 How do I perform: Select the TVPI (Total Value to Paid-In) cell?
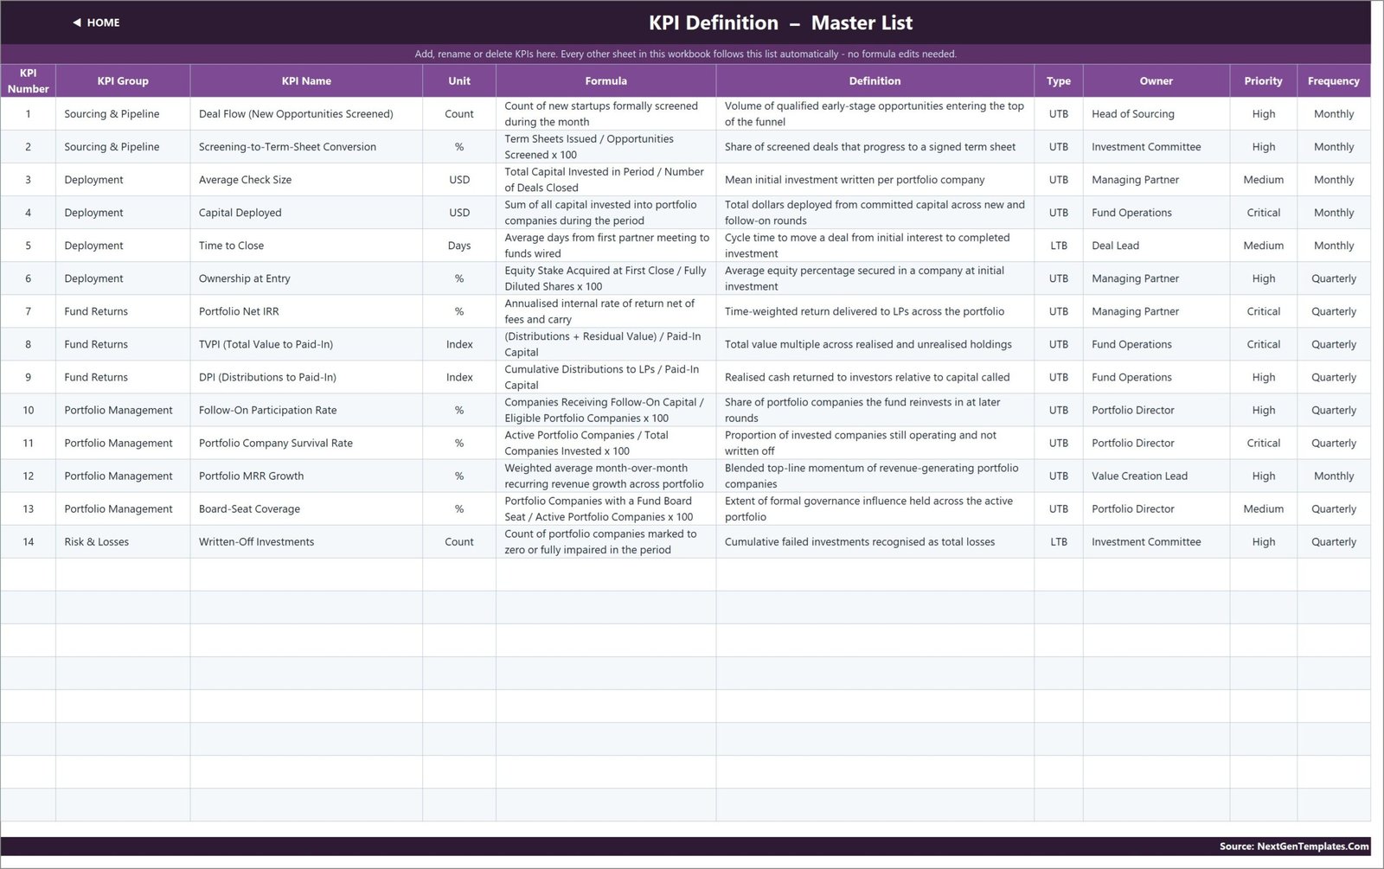[306, 344]
